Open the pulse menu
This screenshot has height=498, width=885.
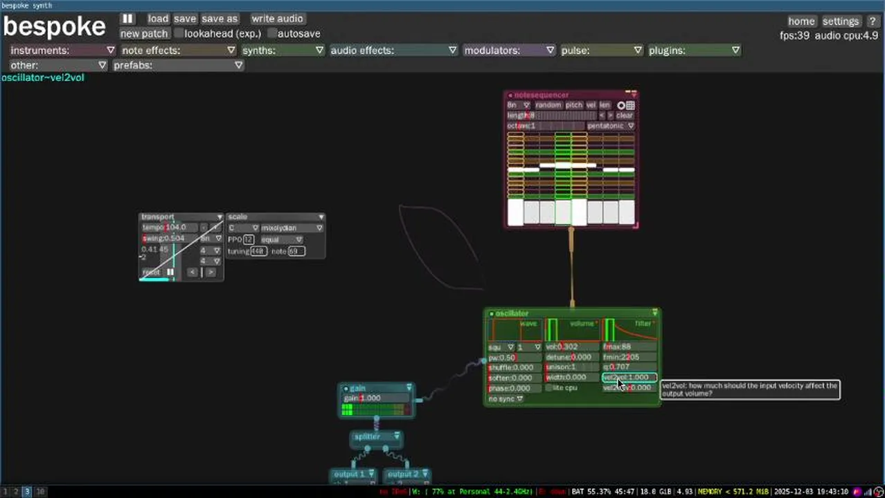coord(602,50)
